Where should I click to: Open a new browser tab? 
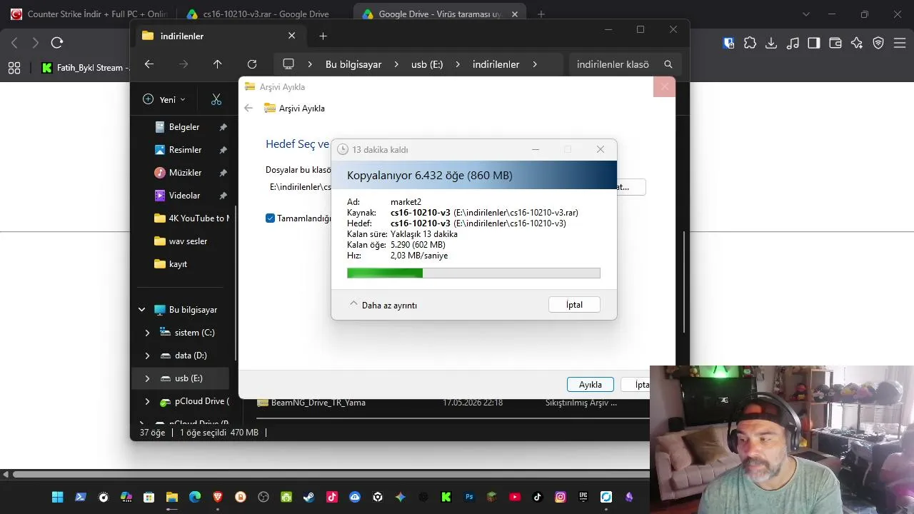tap(541, 14)
